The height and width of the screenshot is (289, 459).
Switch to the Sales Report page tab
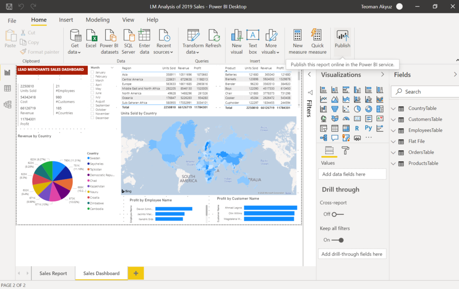53,273
